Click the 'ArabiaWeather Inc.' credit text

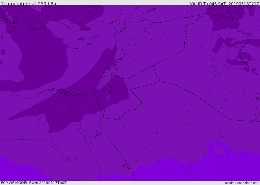pyautogui.click(x=242, y=183)
